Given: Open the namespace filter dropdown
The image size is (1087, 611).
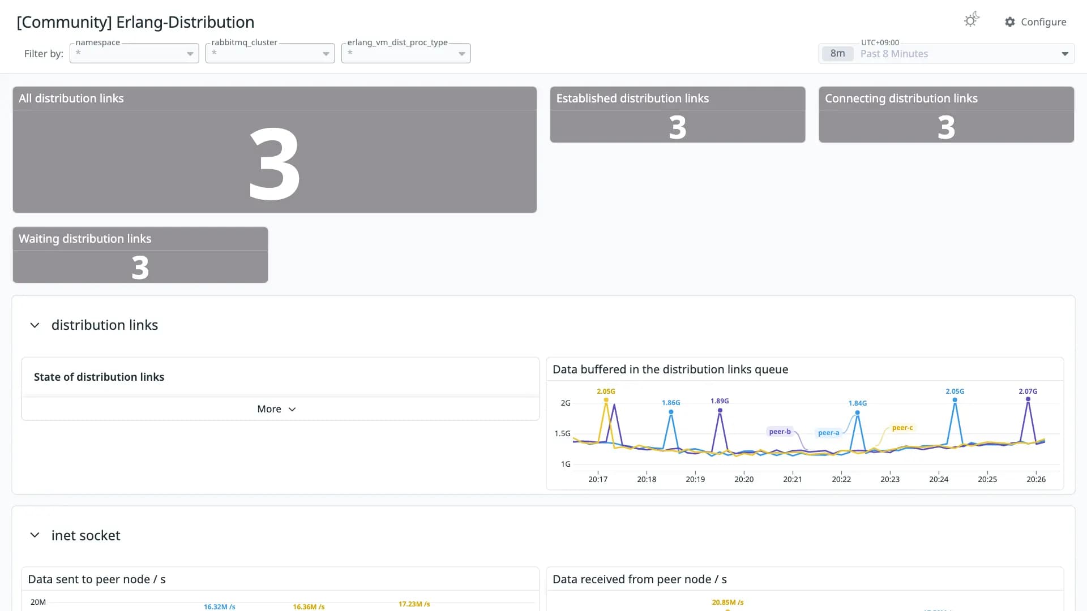Looking at the screenshot, I should [x=134, y=53].
